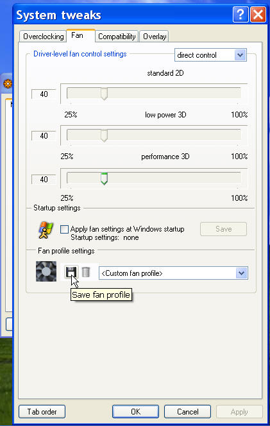Image resolution: width=270 pixels, height=426 pixels.
Task: Switch to the Compatibility tab
Action: pyautogui.click(x=117, y=37)
